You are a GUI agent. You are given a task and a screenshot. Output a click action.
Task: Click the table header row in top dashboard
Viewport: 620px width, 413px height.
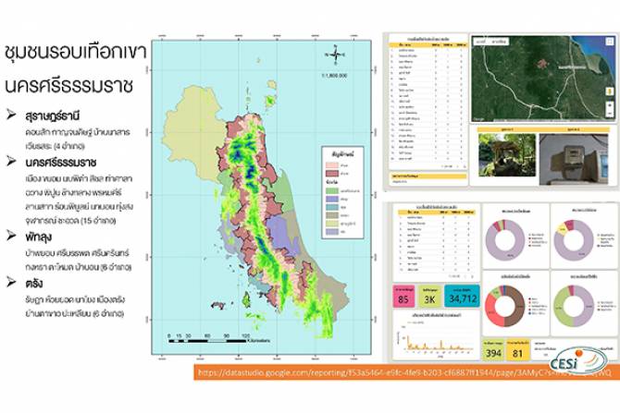(x=426, y=43)
